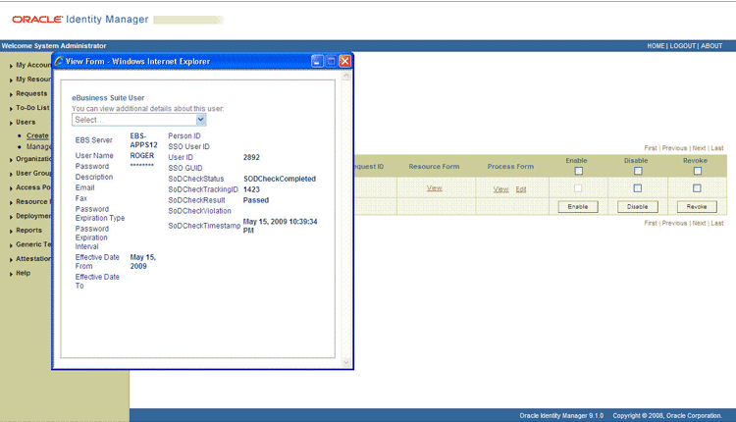Open the Process Form View link
The height and width of the screenshot is (422, 736).
[500, 189]
